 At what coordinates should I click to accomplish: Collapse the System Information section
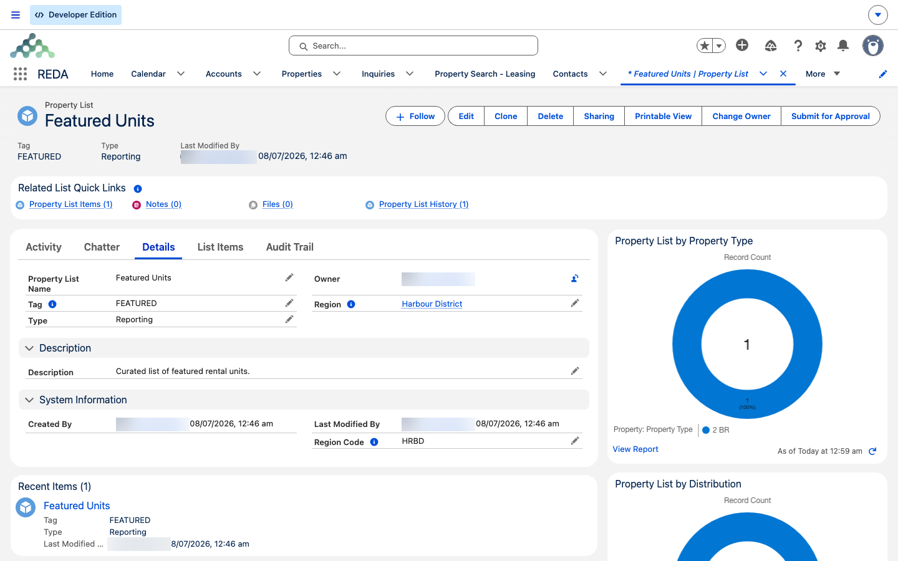pos(29,400)
